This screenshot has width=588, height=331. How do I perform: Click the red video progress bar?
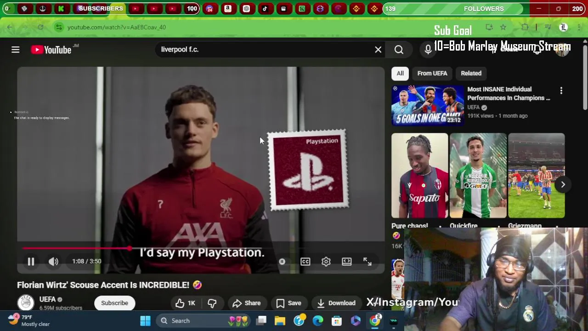click(x=76, y=248)
